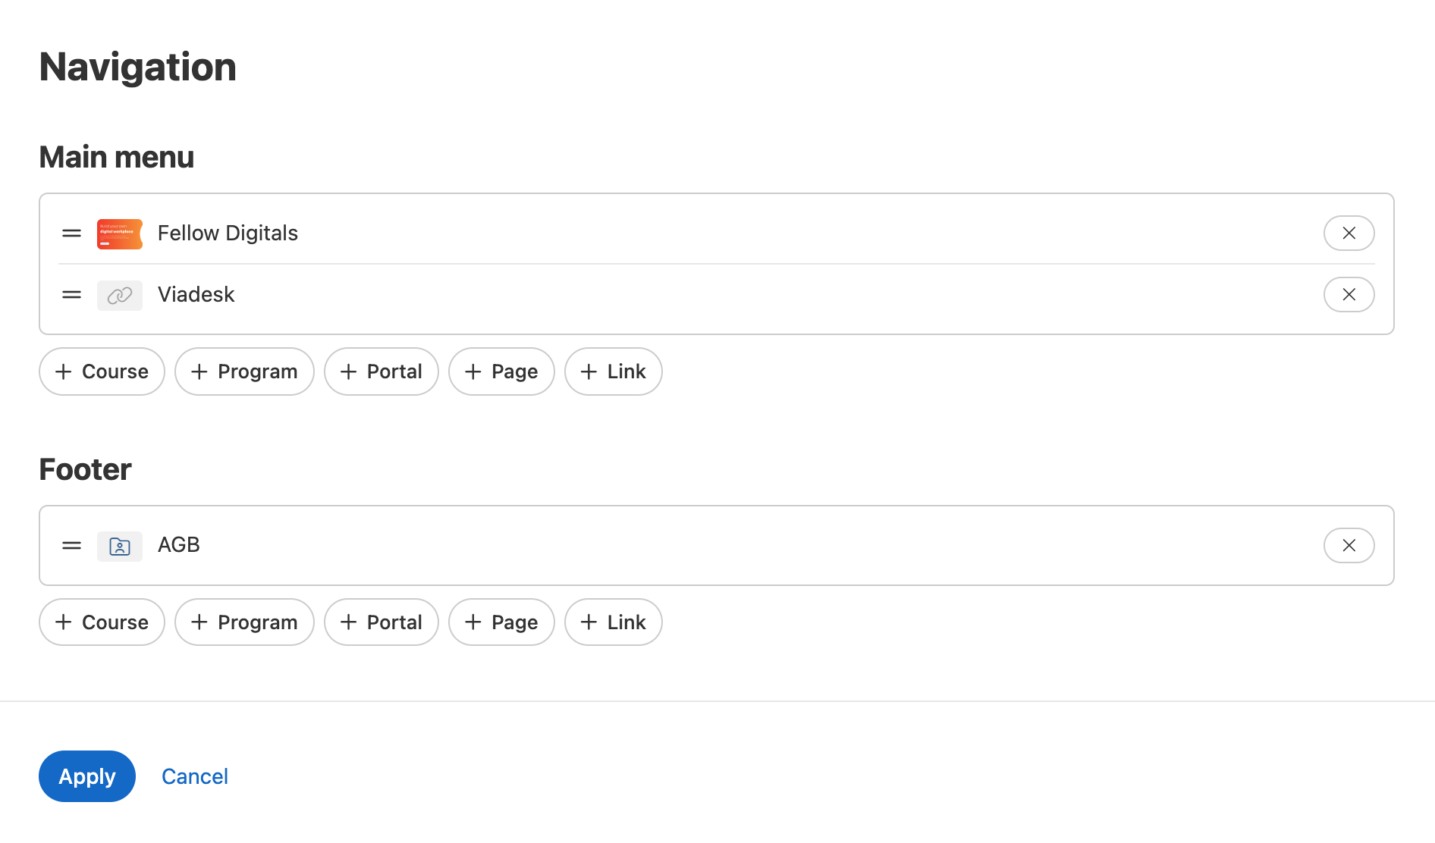Click the drag handle for Fellow Digitals
The width and height of the screenshot is (1435, 843).
click(x=71, y=233)
